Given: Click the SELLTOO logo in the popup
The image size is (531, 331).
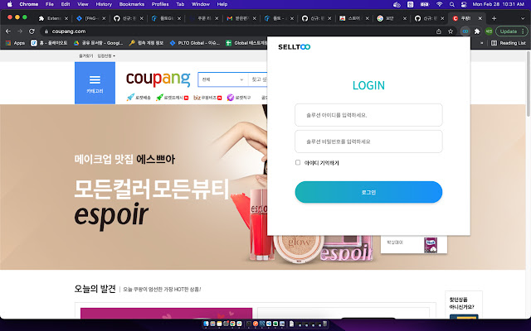Looking at the screenshot, I should (x=294, y=47).
